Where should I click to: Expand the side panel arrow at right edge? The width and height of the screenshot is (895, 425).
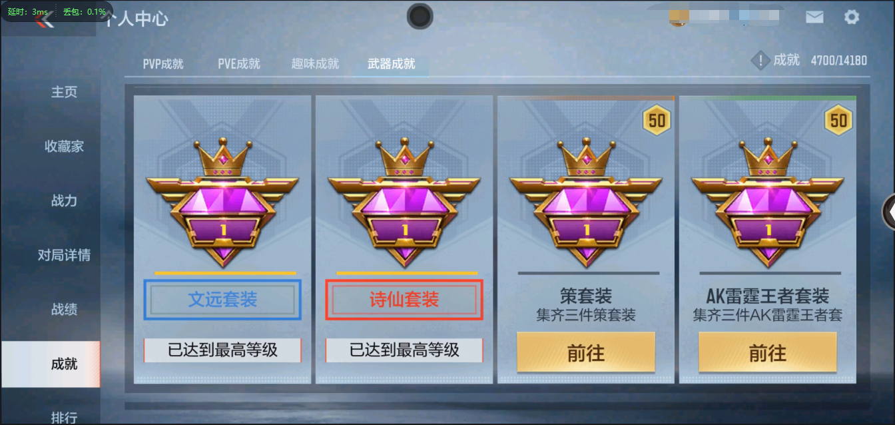[x=888, y=211]
